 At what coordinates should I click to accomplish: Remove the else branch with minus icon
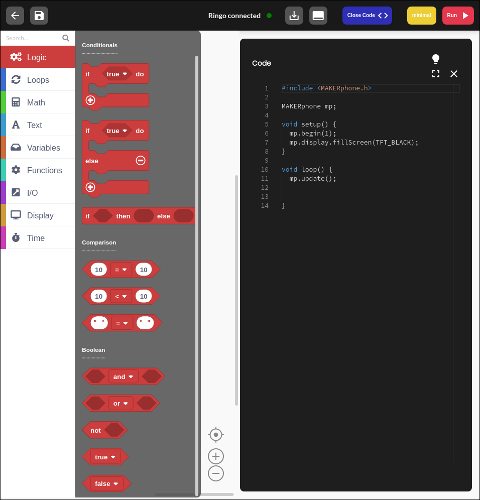coord(141,161)
